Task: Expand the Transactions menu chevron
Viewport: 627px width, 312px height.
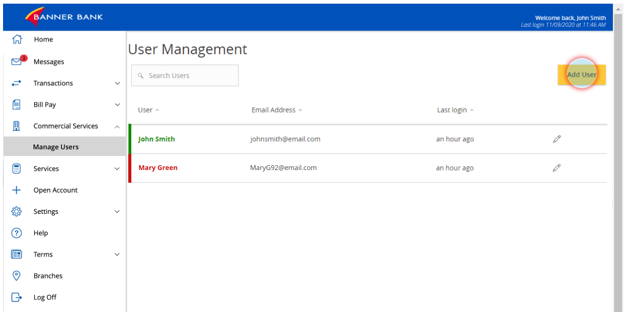Action: 117,83
